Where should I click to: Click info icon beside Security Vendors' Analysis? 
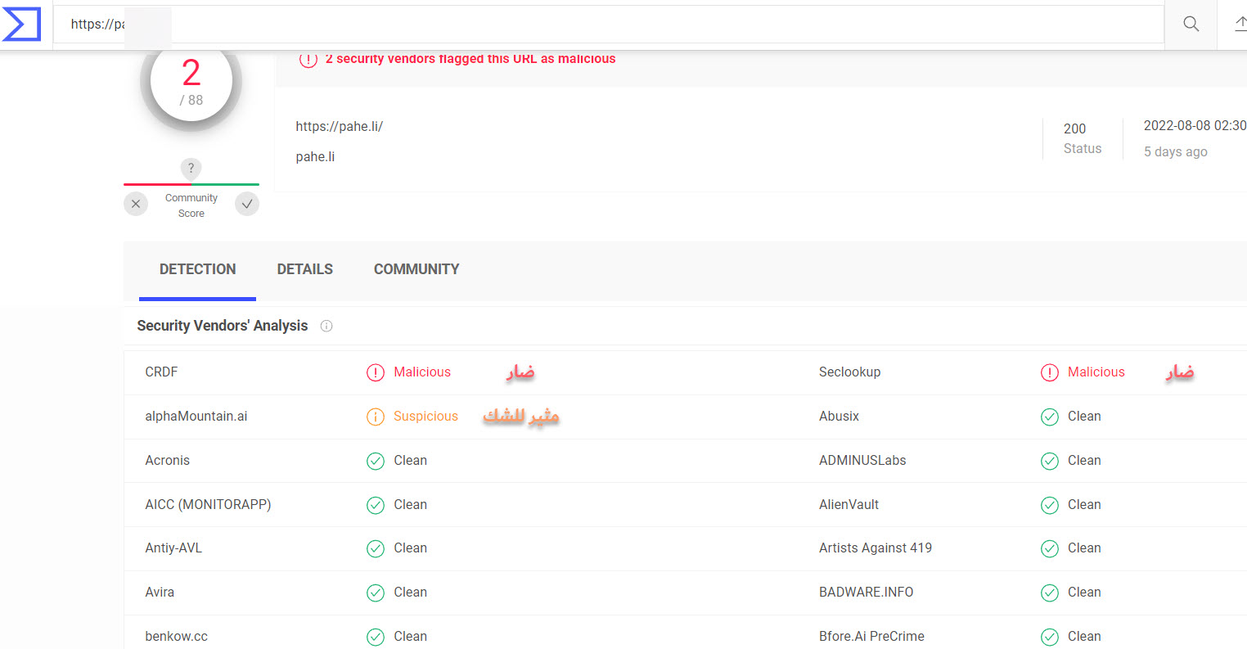[x=326, y=326]
